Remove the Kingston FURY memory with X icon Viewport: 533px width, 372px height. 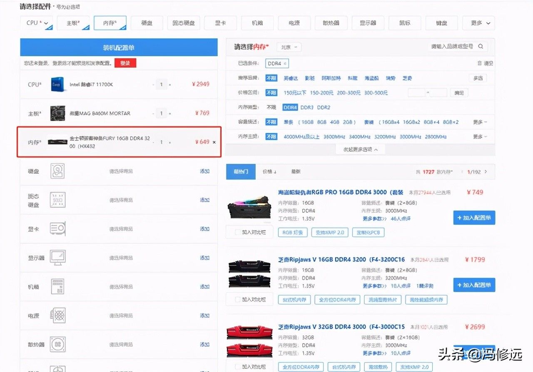(214, 142)
